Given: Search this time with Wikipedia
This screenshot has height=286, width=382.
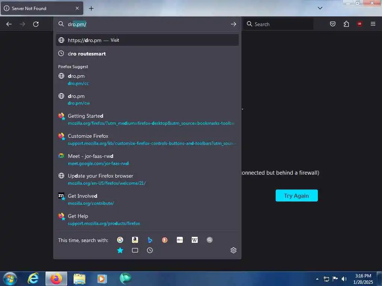Looking at the screenshot, I should 195,240.
